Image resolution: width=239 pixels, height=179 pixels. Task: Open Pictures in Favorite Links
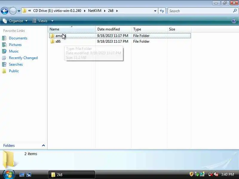pyautogui.click(x=15, y=44)
